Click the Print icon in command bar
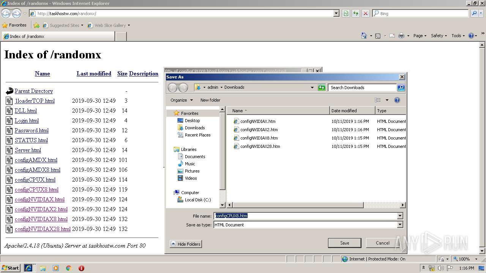Screen dimensions: 486x273 (x=401, y=36)
